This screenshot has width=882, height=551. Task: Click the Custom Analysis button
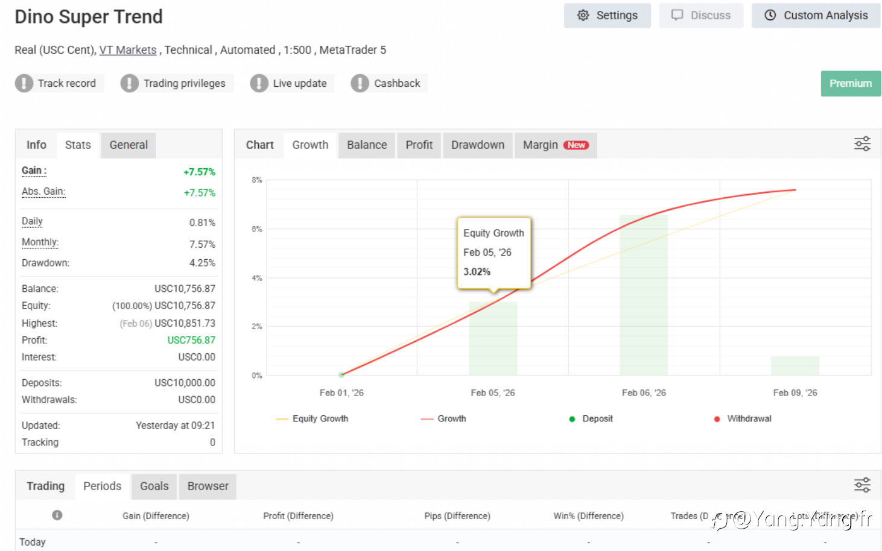816,16
